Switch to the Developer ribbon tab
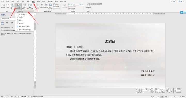 click(x=50, y=2)
